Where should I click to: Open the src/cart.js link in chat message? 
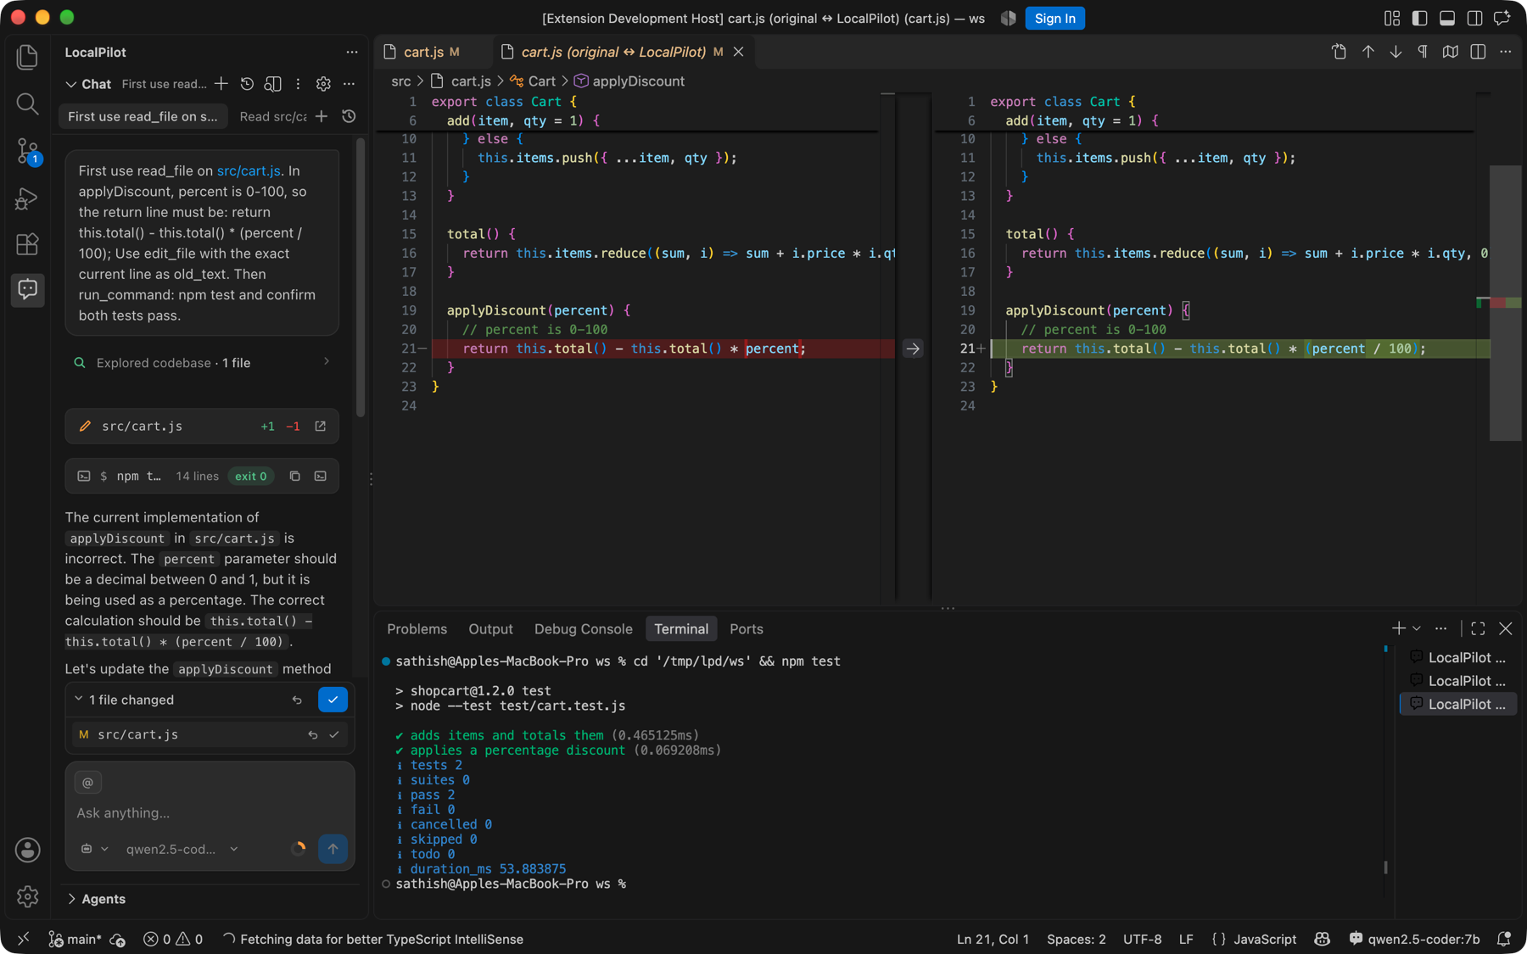[249, 170]
